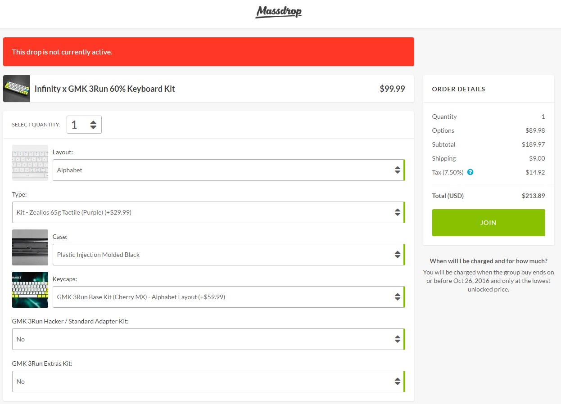Click the Keycaps preview image
The width and height of the screenshot is (561, 404).
pos(30,290)
